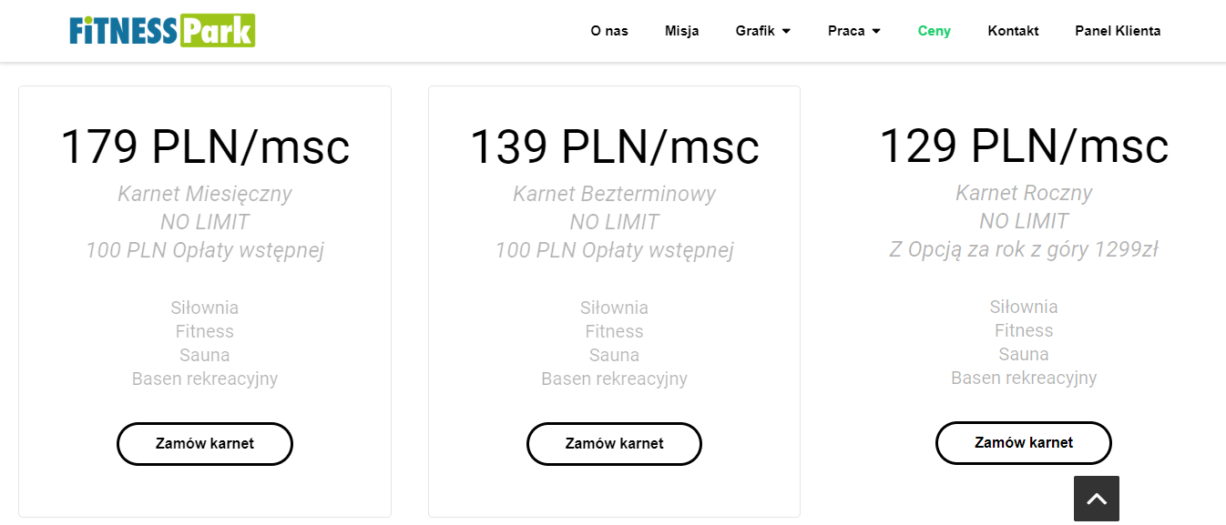Click the Karnet Bezterminowy label
The width and height of the screenshot is (1226, 525).
pyautogui.click(x=614, y=194)
